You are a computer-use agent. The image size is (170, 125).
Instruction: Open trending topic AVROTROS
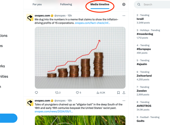(144, 106)
